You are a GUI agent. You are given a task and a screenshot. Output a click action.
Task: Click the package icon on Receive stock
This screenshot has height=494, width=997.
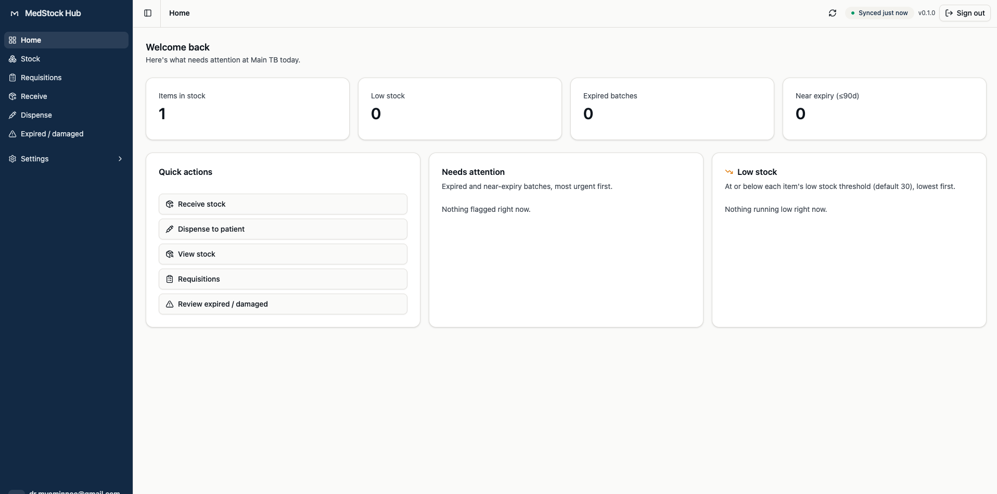(x=170, y=204)
